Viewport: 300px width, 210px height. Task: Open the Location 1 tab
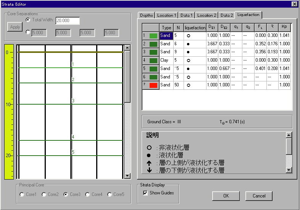click(x=167, y=16)
